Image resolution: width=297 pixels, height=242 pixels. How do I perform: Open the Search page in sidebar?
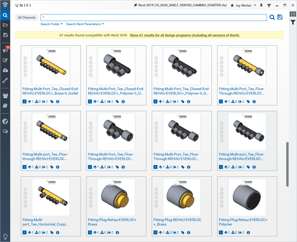tap(5, 15)
